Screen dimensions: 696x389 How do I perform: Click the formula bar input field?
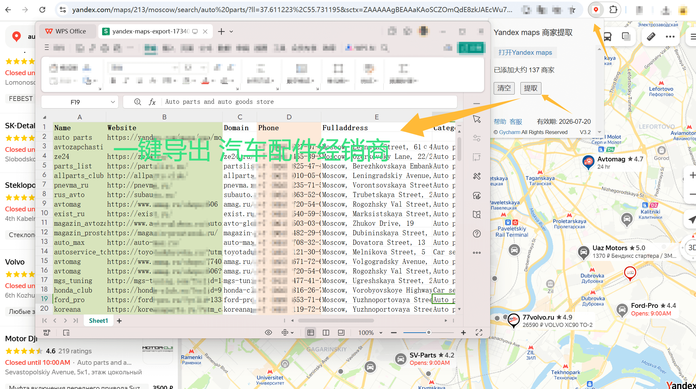(310, 102)
